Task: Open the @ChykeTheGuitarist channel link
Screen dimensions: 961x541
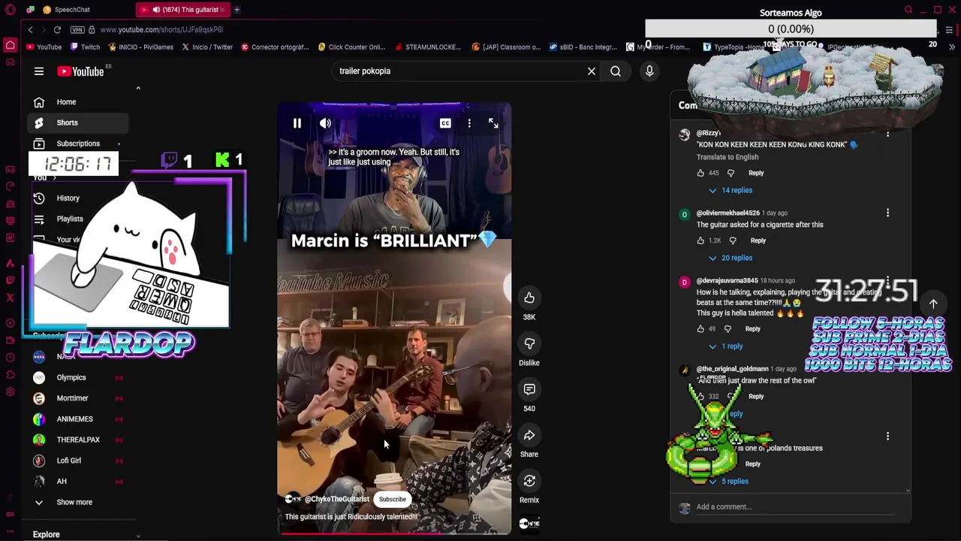Action: pyautogui.click(x=336, y=499)
